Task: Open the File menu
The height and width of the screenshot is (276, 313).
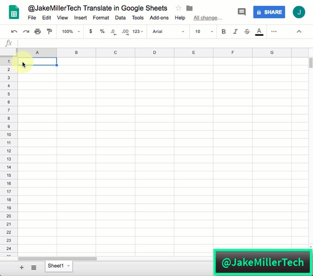Action: pyautogui.click(x=32, y=18)
